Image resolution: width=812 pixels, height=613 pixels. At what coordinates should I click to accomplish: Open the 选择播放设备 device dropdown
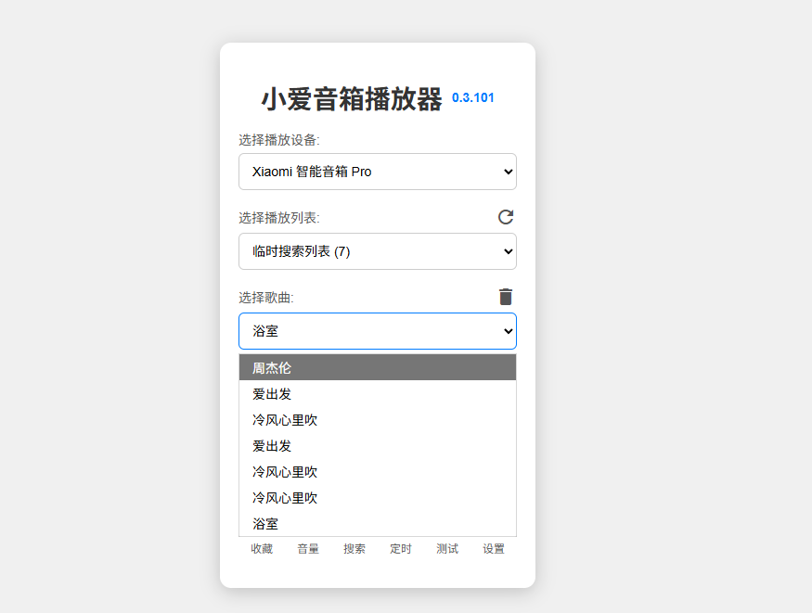(377, 172)
